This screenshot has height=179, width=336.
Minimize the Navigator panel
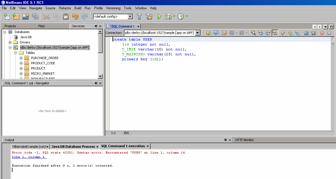(96, 83)
